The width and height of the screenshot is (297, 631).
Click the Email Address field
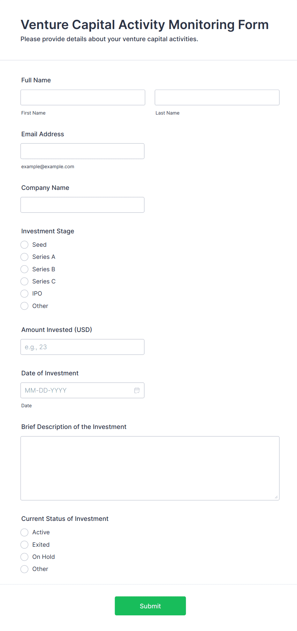tap(82, 151)
